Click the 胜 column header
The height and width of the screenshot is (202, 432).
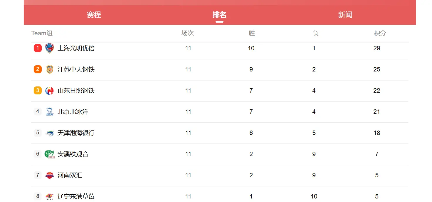252,33
